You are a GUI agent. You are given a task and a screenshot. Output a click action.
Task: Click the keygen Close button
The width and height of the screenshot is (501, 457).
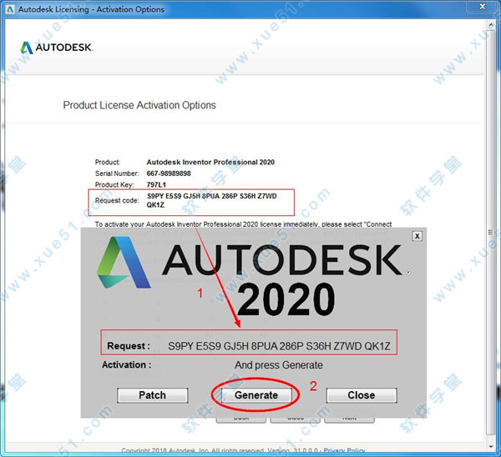click(x=362, y=395)
